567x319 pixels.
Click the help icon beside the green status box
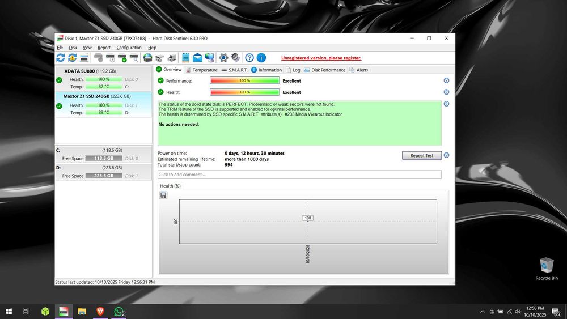tap(446, 104)
